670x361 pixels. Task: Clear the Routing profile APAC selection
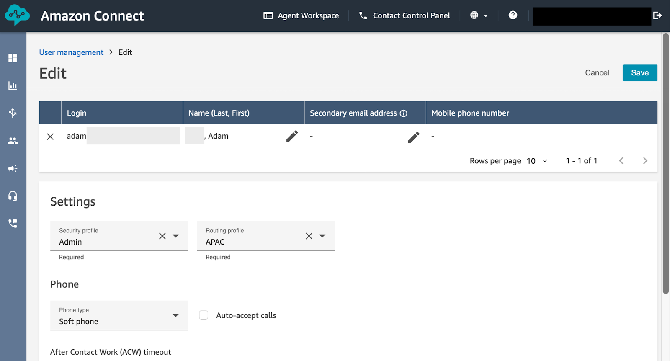click(x=309, y=236)
